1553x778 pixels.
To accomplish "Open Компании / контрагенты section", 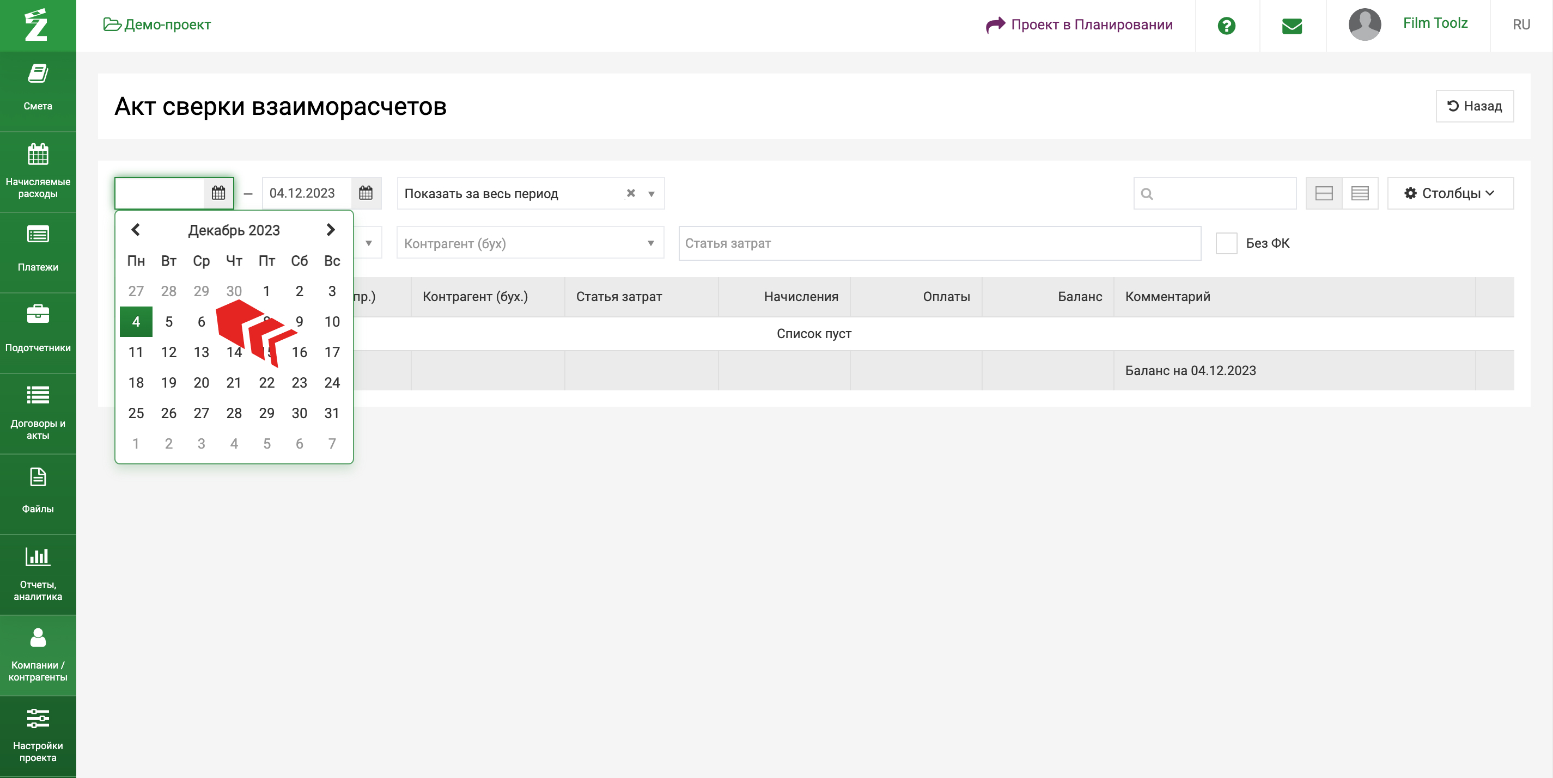I will [x=38, y=655].
